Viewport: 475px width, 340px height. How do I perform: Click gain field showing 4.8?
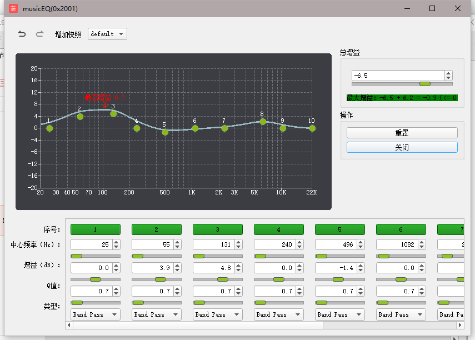[214, 268]
